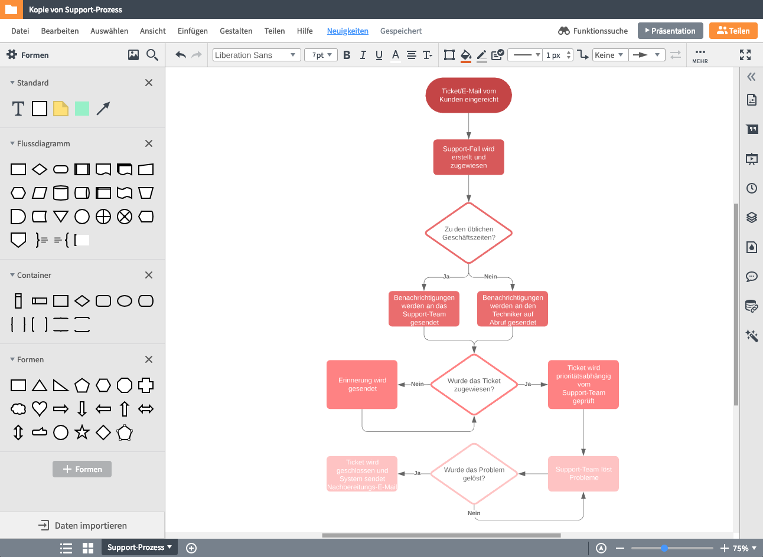Open the 7pt font size dropdown

click(321, 54)
